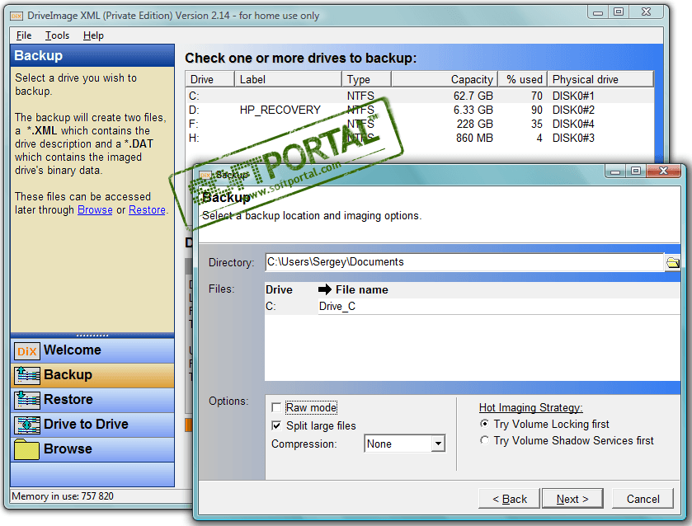Switch to the Restore panel
This screenshot has width=692, height=526.
[x=92, y=400]
